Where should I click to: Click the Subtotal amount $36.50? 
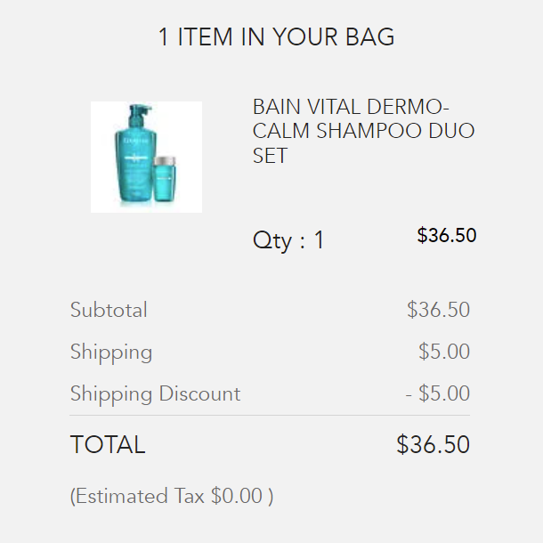coord(438,310)
